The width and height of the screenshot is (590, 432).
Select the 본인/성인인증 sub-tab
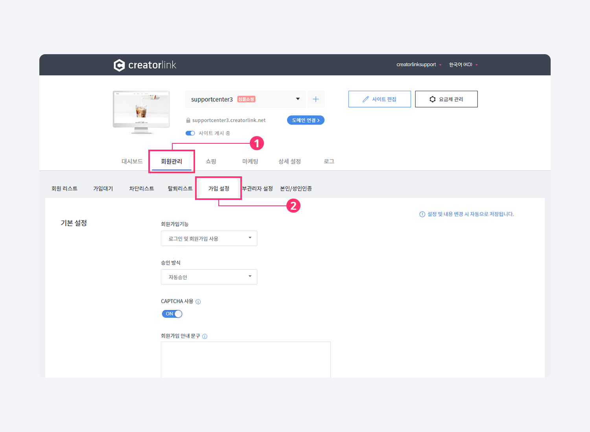tap(296, 189)
